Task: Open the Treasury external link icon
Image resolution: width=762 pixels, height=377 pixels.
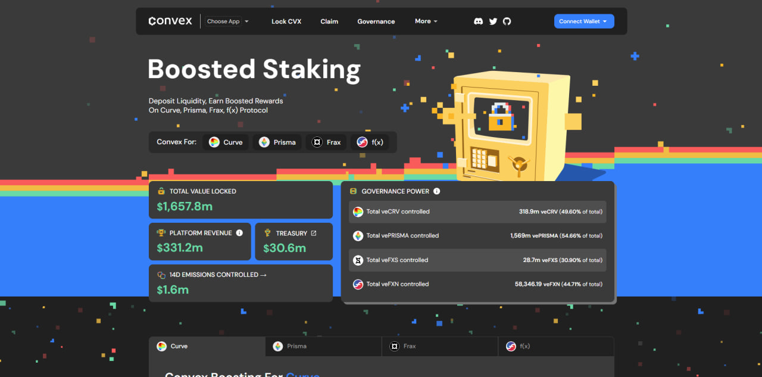Action: [x=314, y=233]
